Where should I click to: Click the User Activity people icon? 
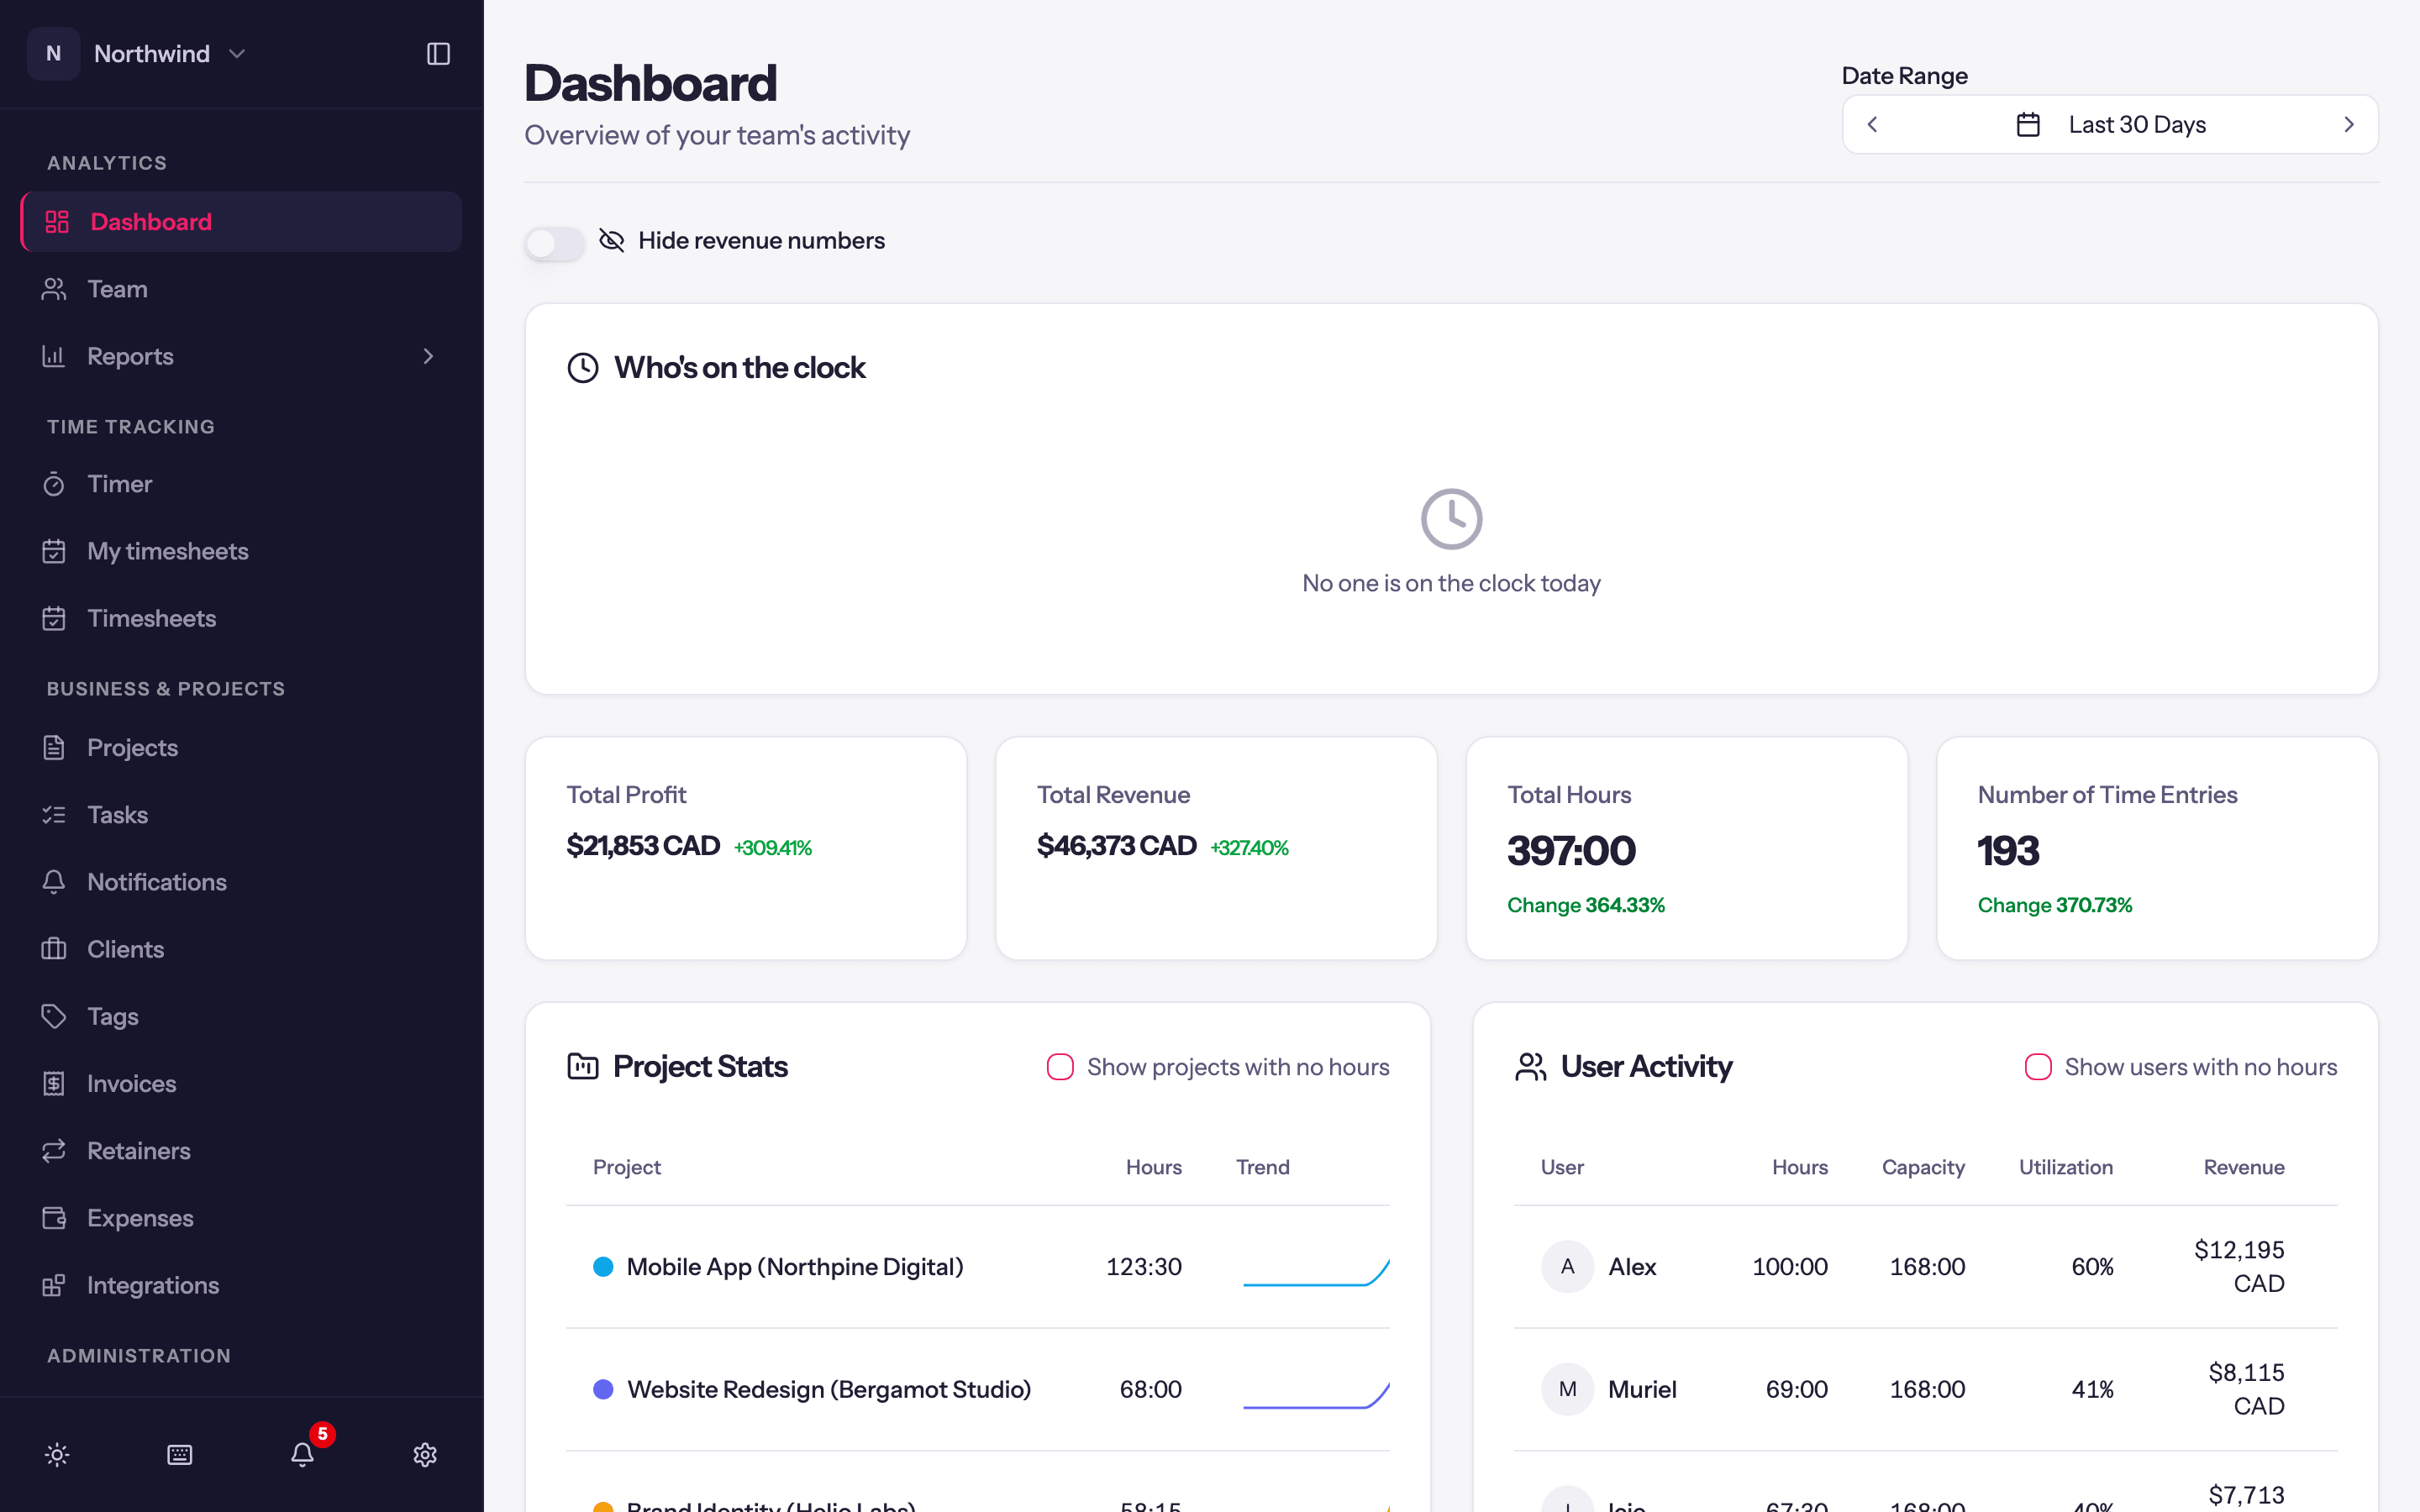point(1530,1066)
